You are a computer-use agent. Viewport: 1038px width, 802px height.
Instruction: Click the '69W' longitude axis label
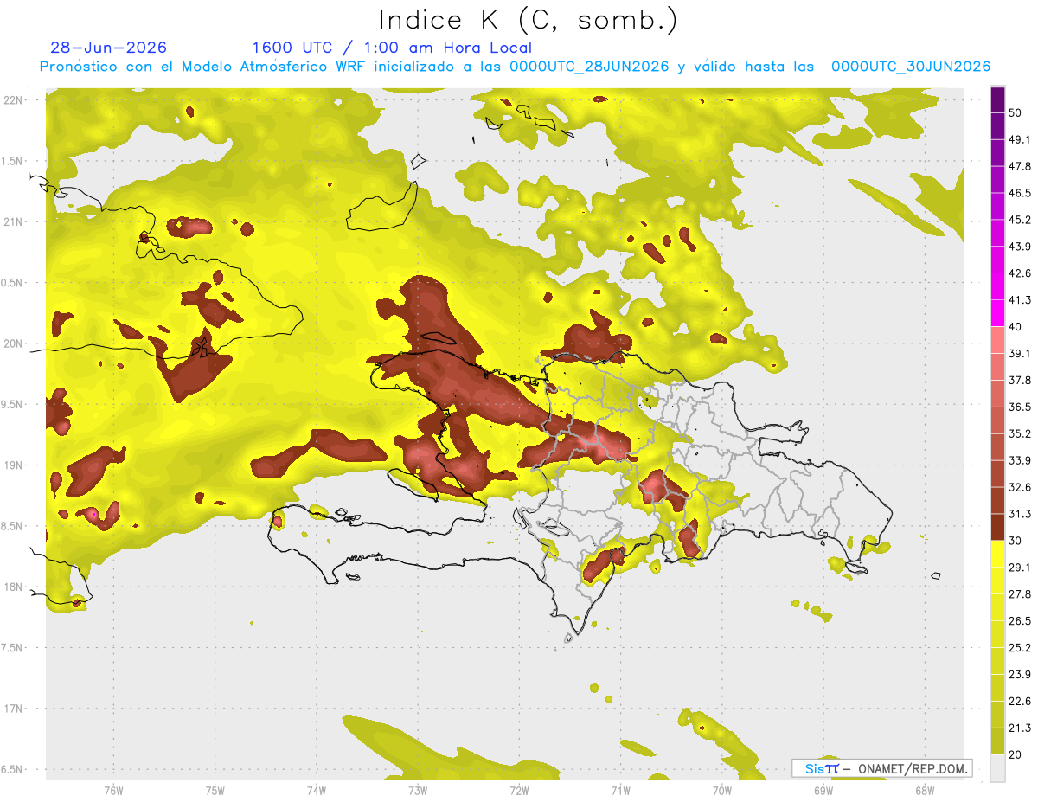[x=823, y=790]
